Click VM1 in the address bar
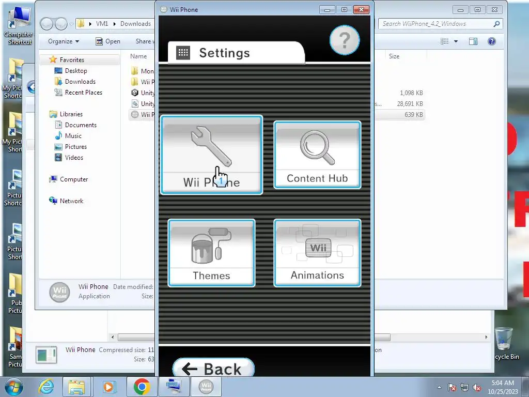This screenshot has height=397, width=529. click(x=102, y=24)
